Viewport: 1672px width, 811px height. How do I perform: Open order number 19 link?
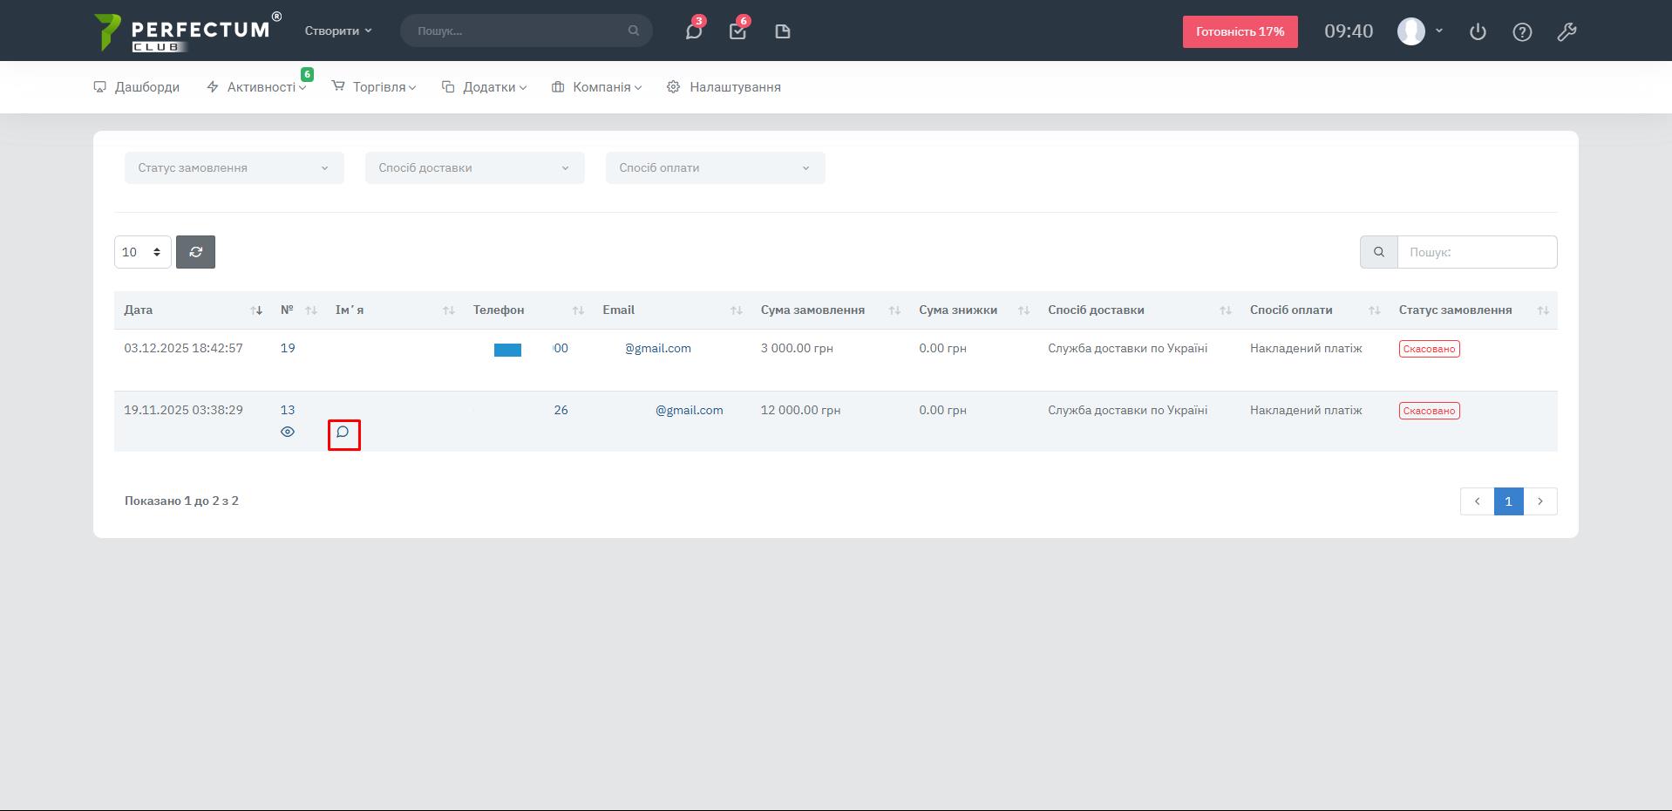[x=288, y=348]
